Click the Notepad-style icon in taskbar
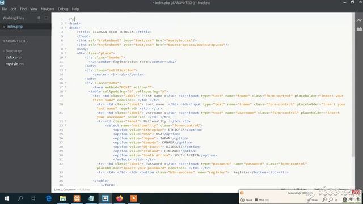The width and height of the screenshot is (363, 204). point(91,198)
